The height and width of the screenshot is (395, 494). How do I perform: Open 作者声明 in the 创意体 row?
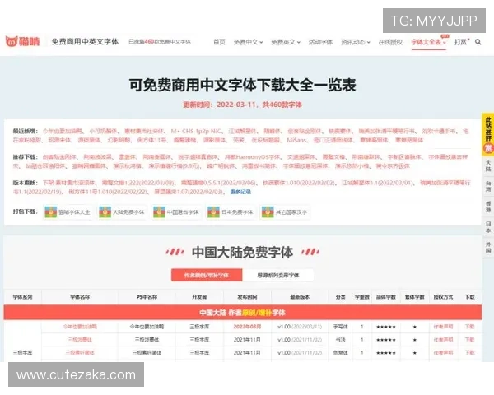pyautogui.click(x=443, y=352)
